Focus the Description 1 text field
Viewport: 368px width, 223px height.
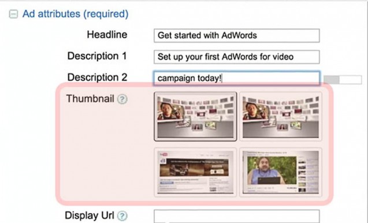click(x=237, y=57)
